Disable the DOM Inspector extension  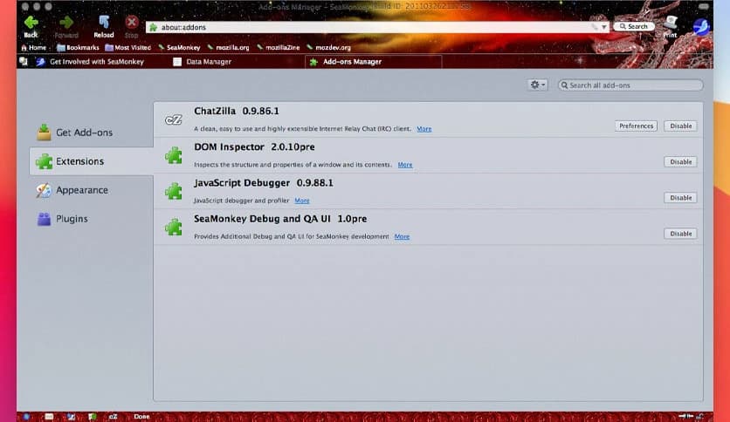tap(680, 161)
